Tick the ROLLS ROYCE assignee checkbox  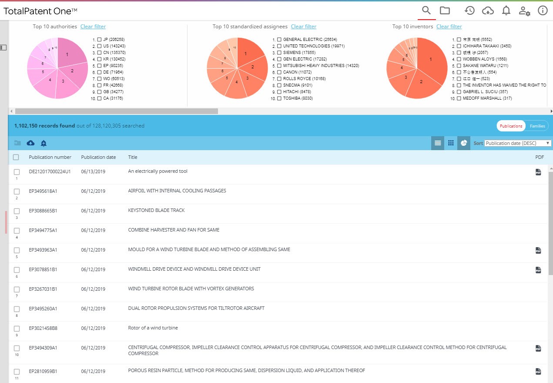(x=279, y=79)
